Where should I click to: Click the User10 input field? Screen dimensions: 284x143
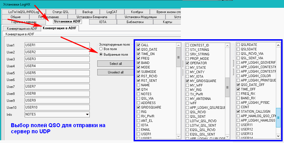click(x=57, y=107)
